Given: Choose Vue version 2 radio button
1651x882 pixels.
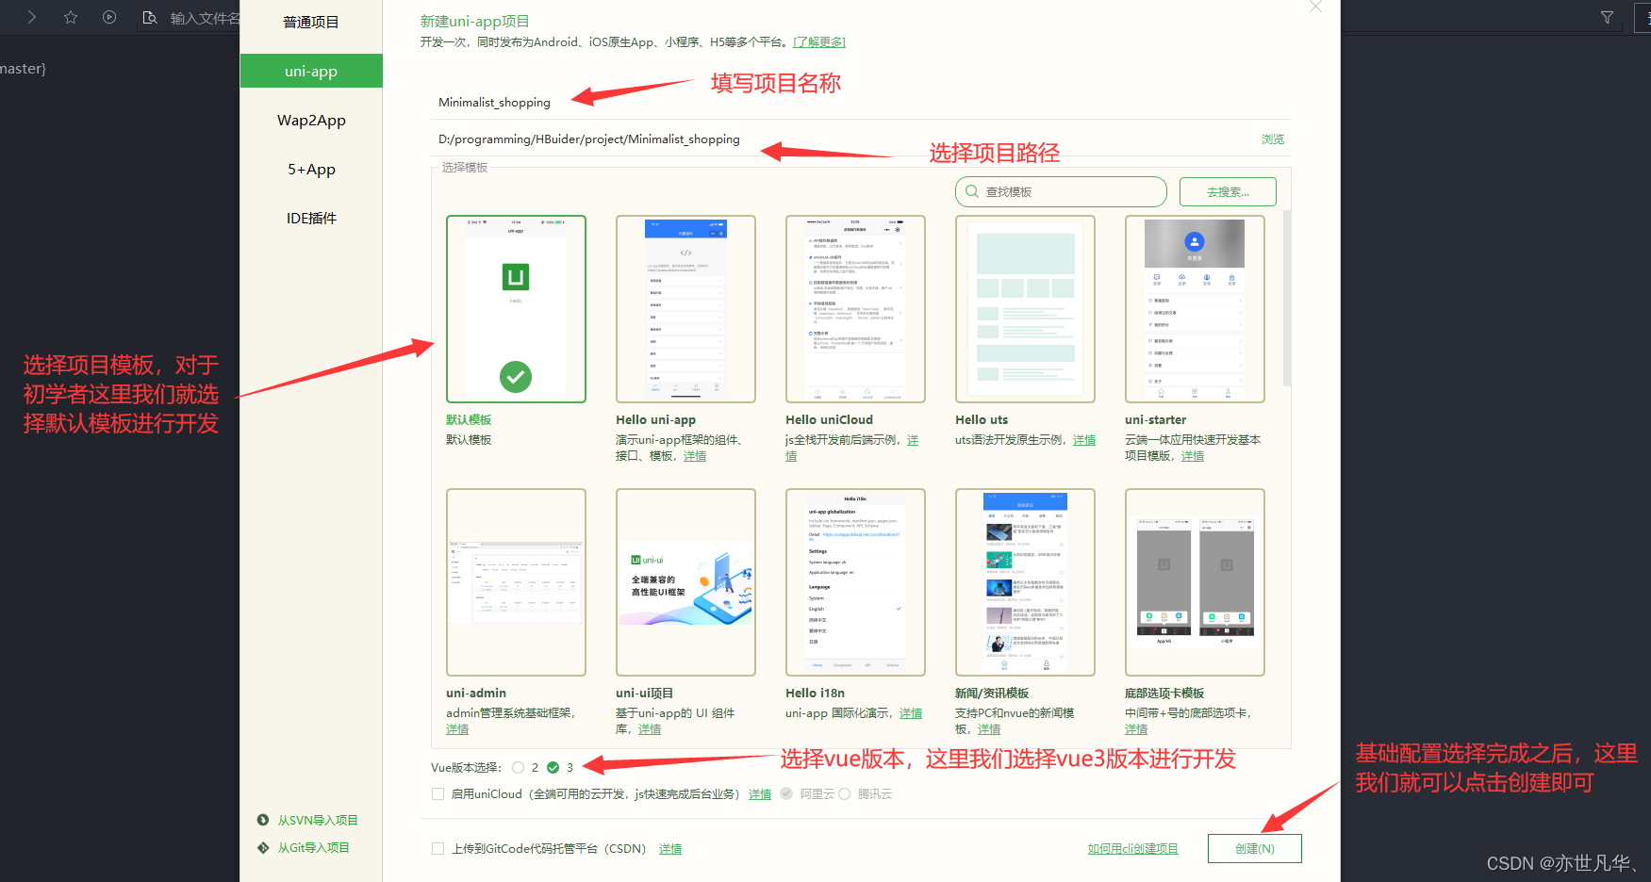Looking at the screenshot, I should (x=519, y=767).
